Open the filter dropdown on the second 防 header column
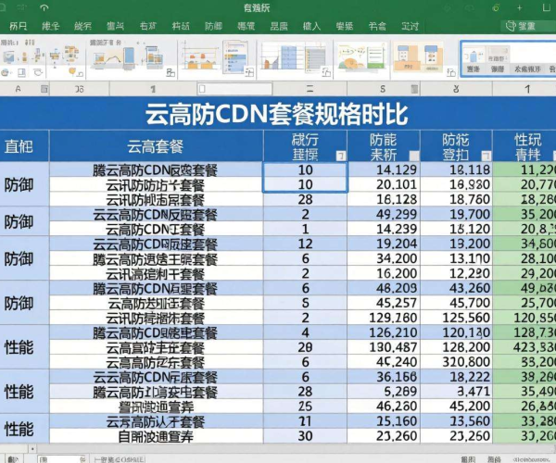 pyautogui.click(x=486, y=156)
